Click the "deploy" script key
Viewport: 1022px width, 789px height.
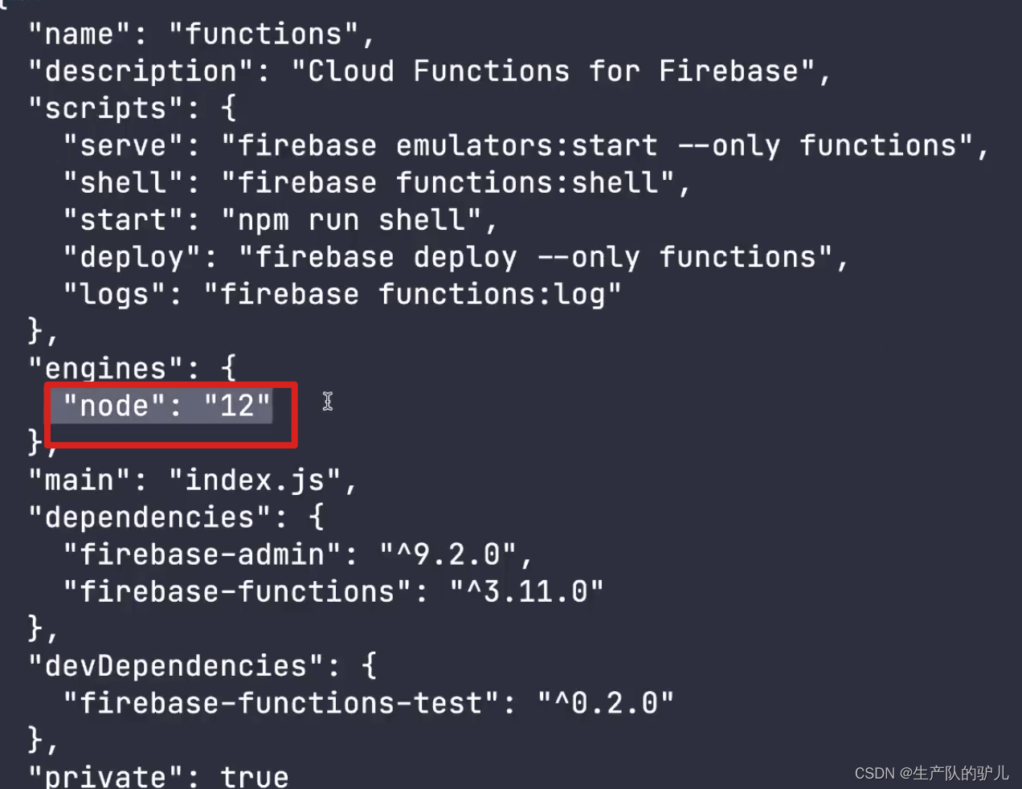pos(132,257)
